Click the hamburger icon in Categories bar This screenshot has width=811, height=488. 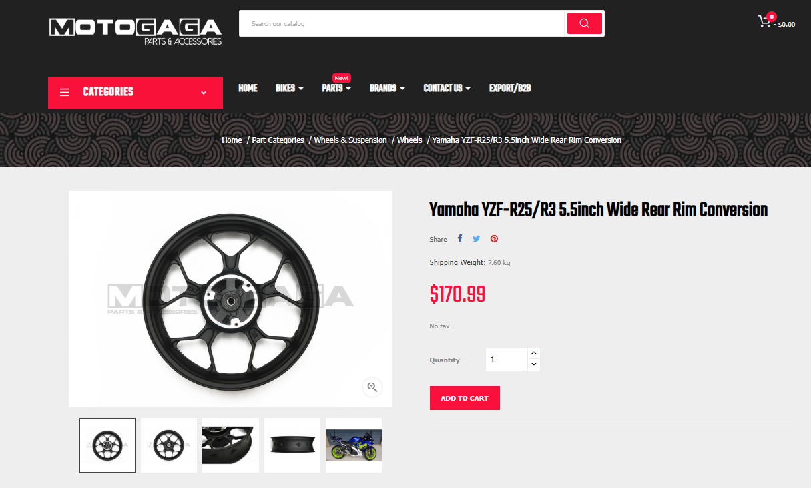[x=65, y=92]
